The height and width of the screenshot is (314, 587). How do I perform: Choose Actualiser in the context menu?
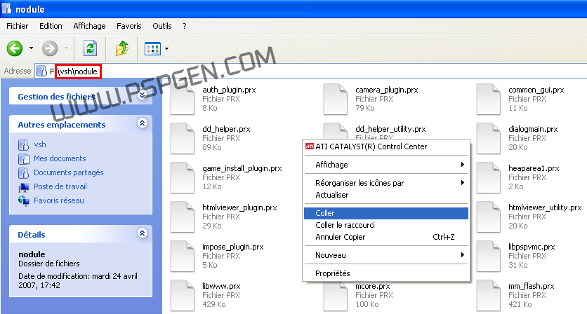point(386,195)
